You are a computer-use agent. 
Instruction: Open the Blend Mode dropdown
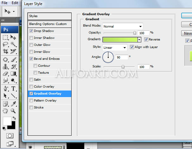(x=123, y=26)
